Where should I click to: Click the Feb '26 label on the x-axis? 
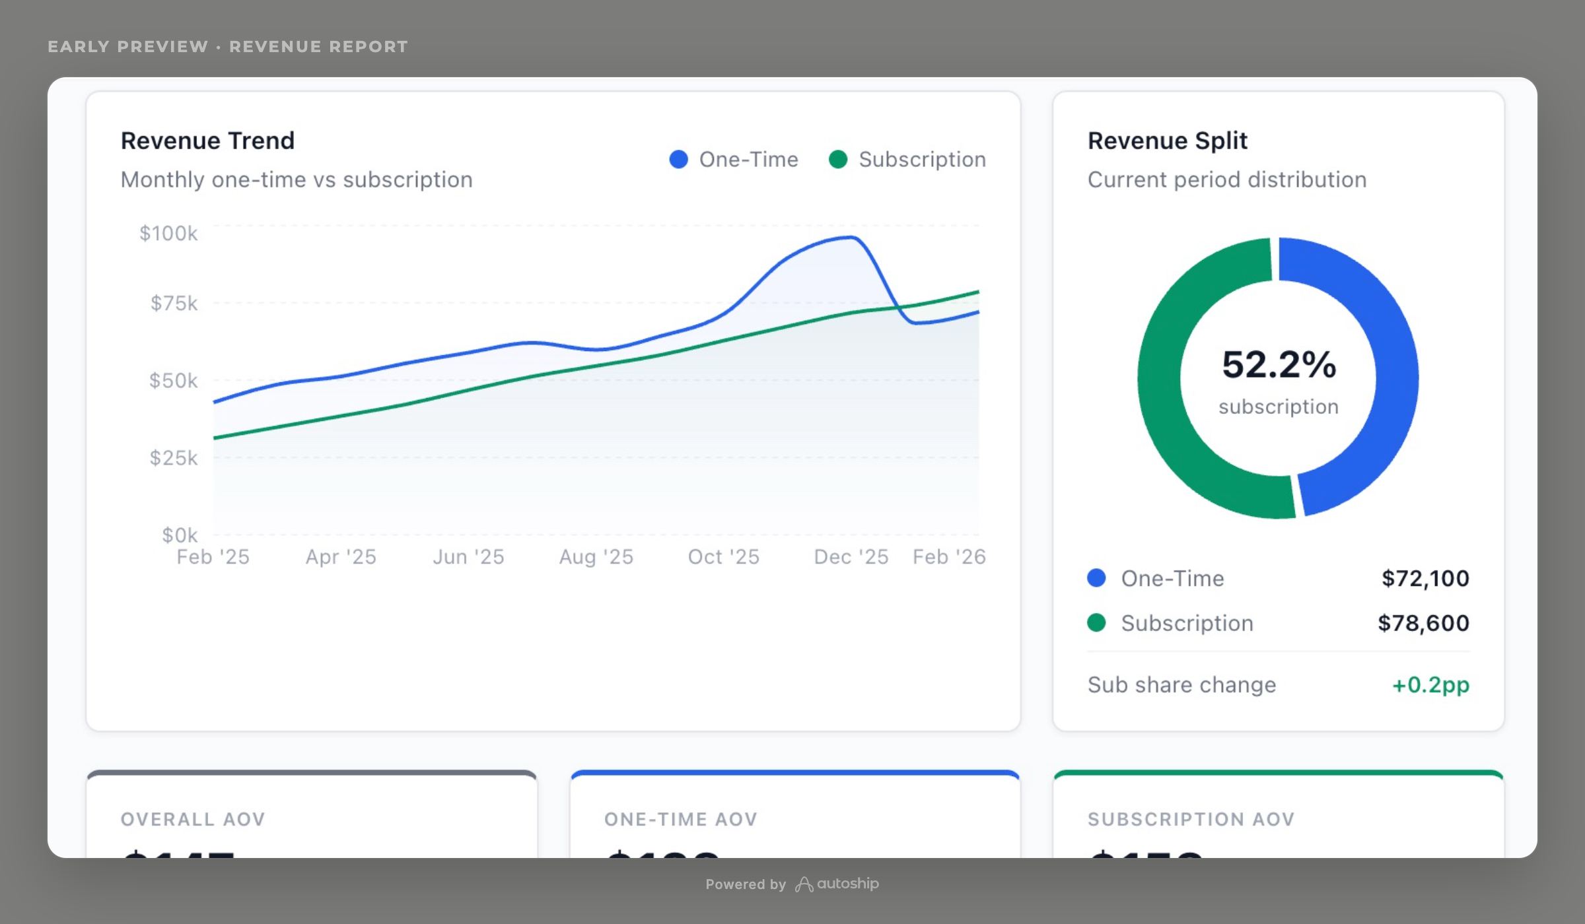[948, 556]
